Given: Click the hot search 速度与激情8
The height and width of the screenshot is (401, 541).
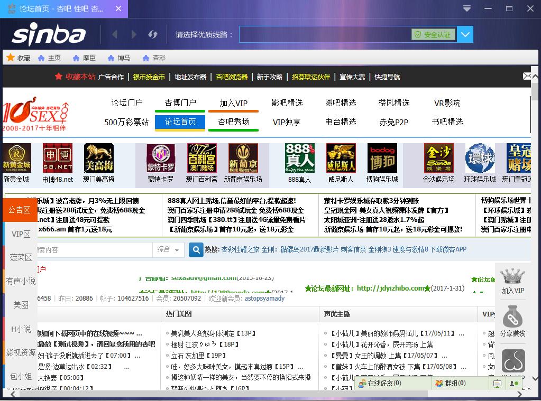Looking at the screenshot, I should tap(409, 249).
